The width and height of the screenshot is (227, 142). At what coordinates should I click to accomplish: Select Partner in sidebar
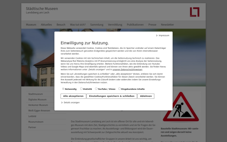[46, 127]
